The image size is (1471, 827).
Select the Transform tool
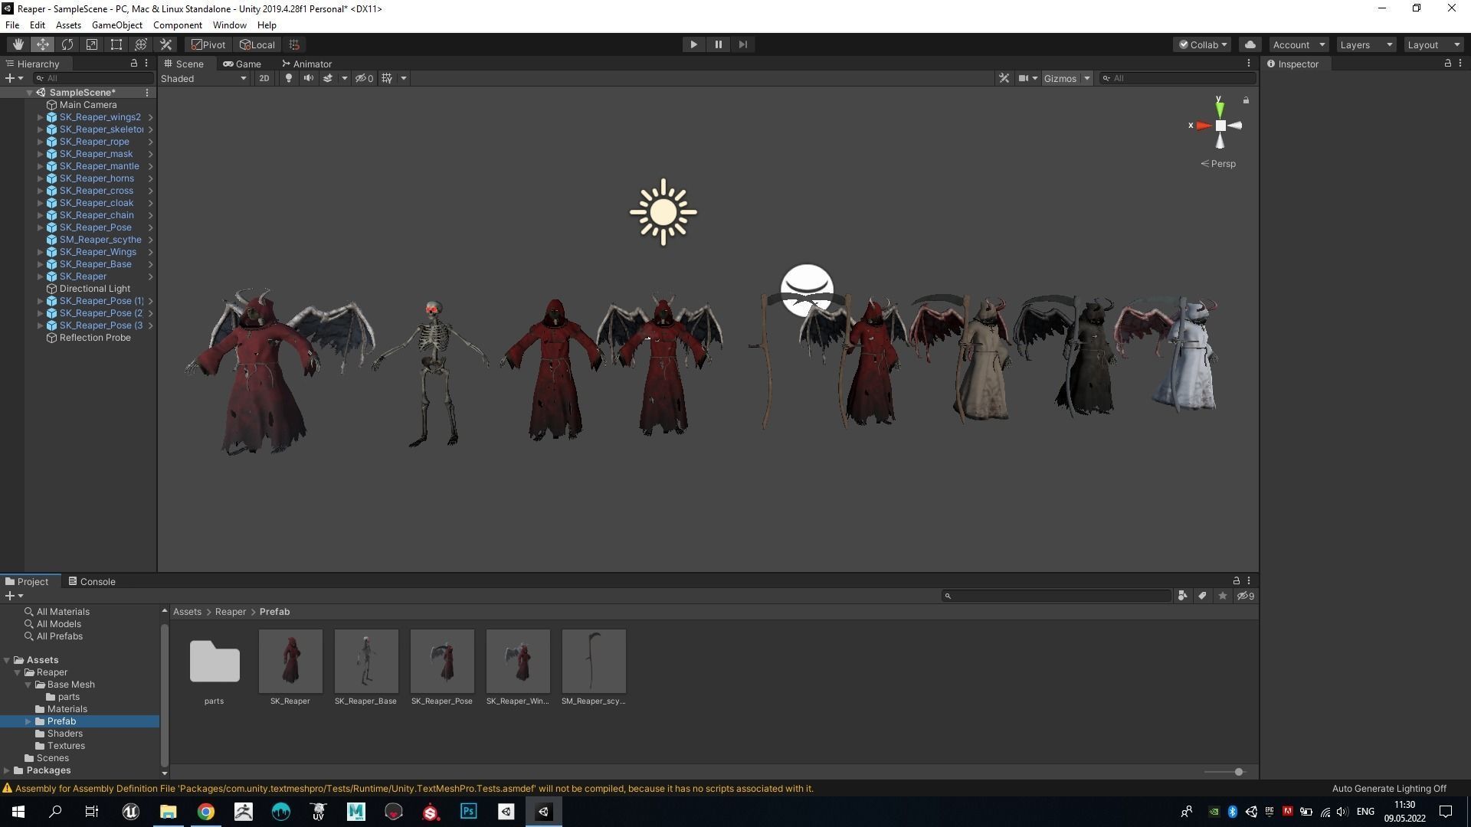click(141, 44)
